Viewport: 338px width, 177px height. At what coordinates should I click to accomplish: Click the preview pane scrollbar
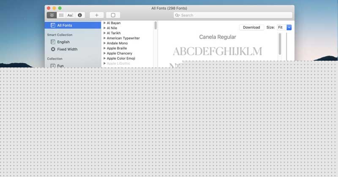pos(280,44)
